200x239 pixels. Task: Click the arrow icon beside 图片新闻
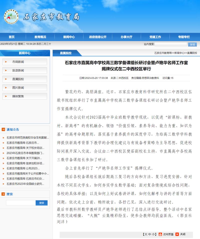pos(6,88)
